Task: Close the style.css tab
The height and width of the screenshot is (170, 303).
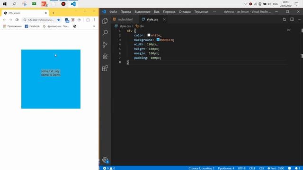Action: 164,19
